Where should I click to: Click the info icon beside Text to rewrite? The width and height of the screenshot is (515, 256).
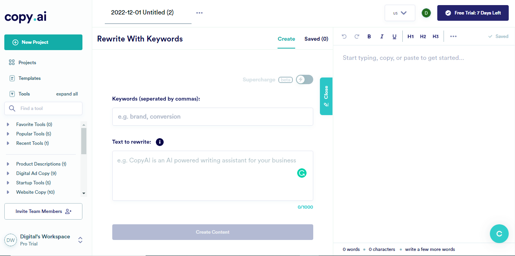click(160, 142)
